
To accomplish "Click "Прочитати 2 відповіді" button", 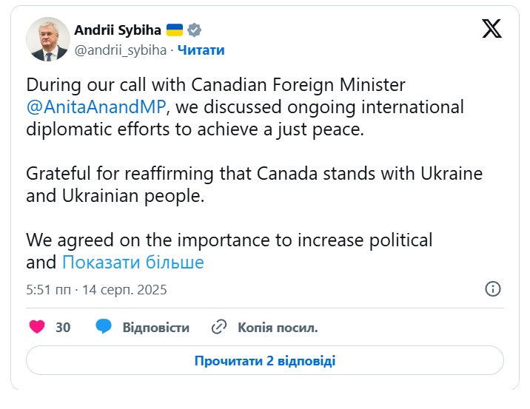I will click(x=264, y=361).
